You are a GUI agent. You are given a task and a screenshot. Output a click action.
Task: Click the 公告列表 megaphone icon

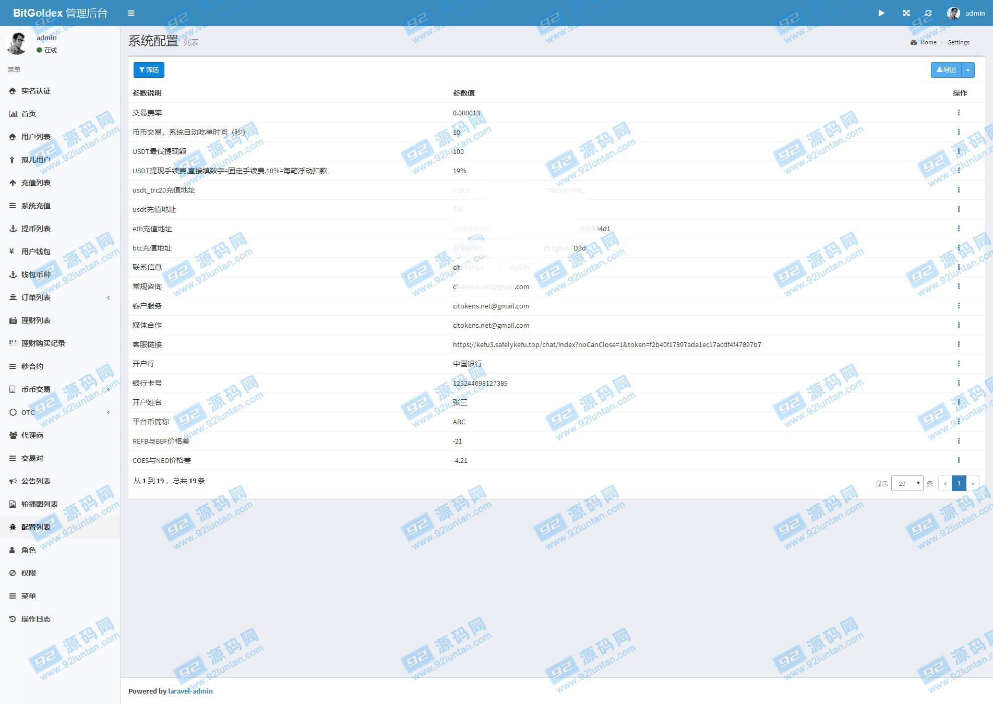tap(13, 481)
